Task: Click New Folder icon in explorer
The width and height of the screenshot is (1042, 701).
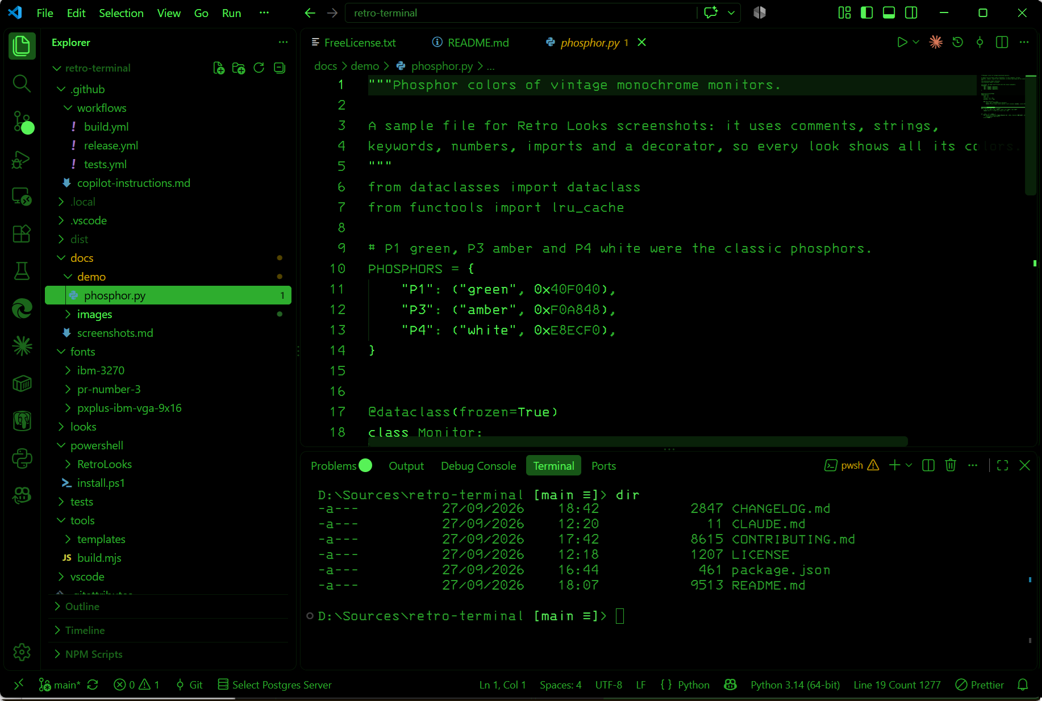Action: point(239,68)
